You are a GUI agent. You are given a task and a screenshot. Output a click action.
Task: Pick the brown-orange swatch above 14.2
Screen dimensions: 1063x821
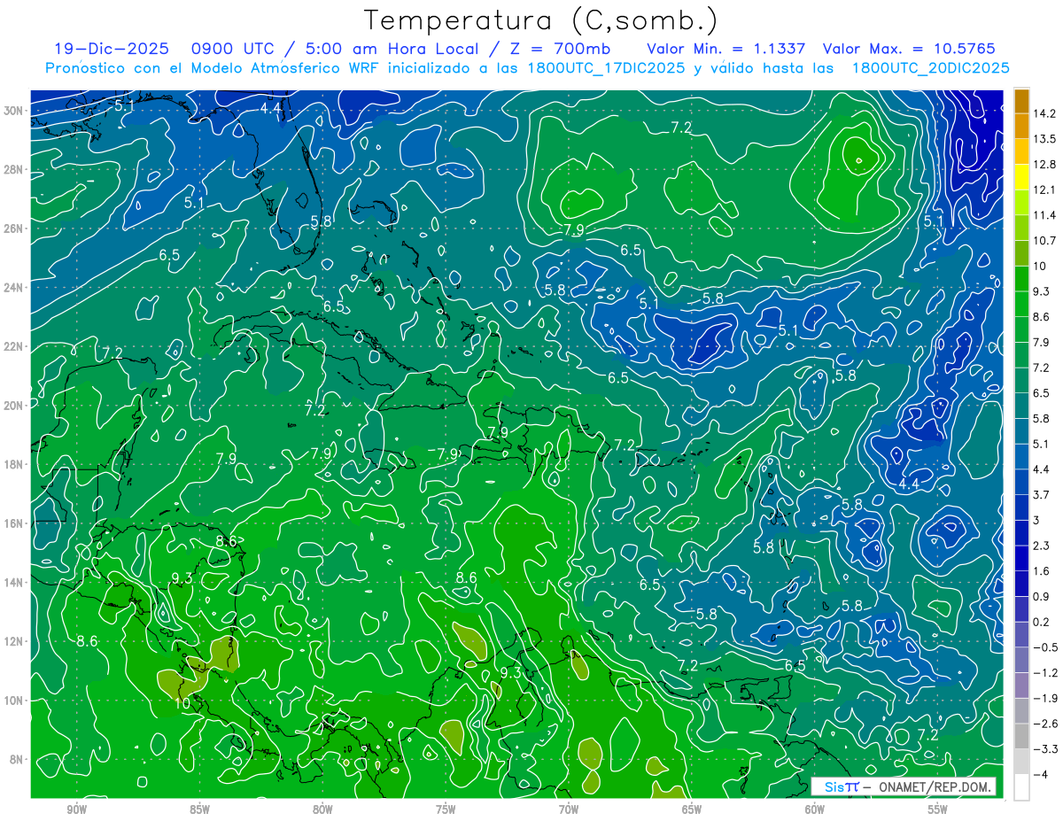point(1021,101)
